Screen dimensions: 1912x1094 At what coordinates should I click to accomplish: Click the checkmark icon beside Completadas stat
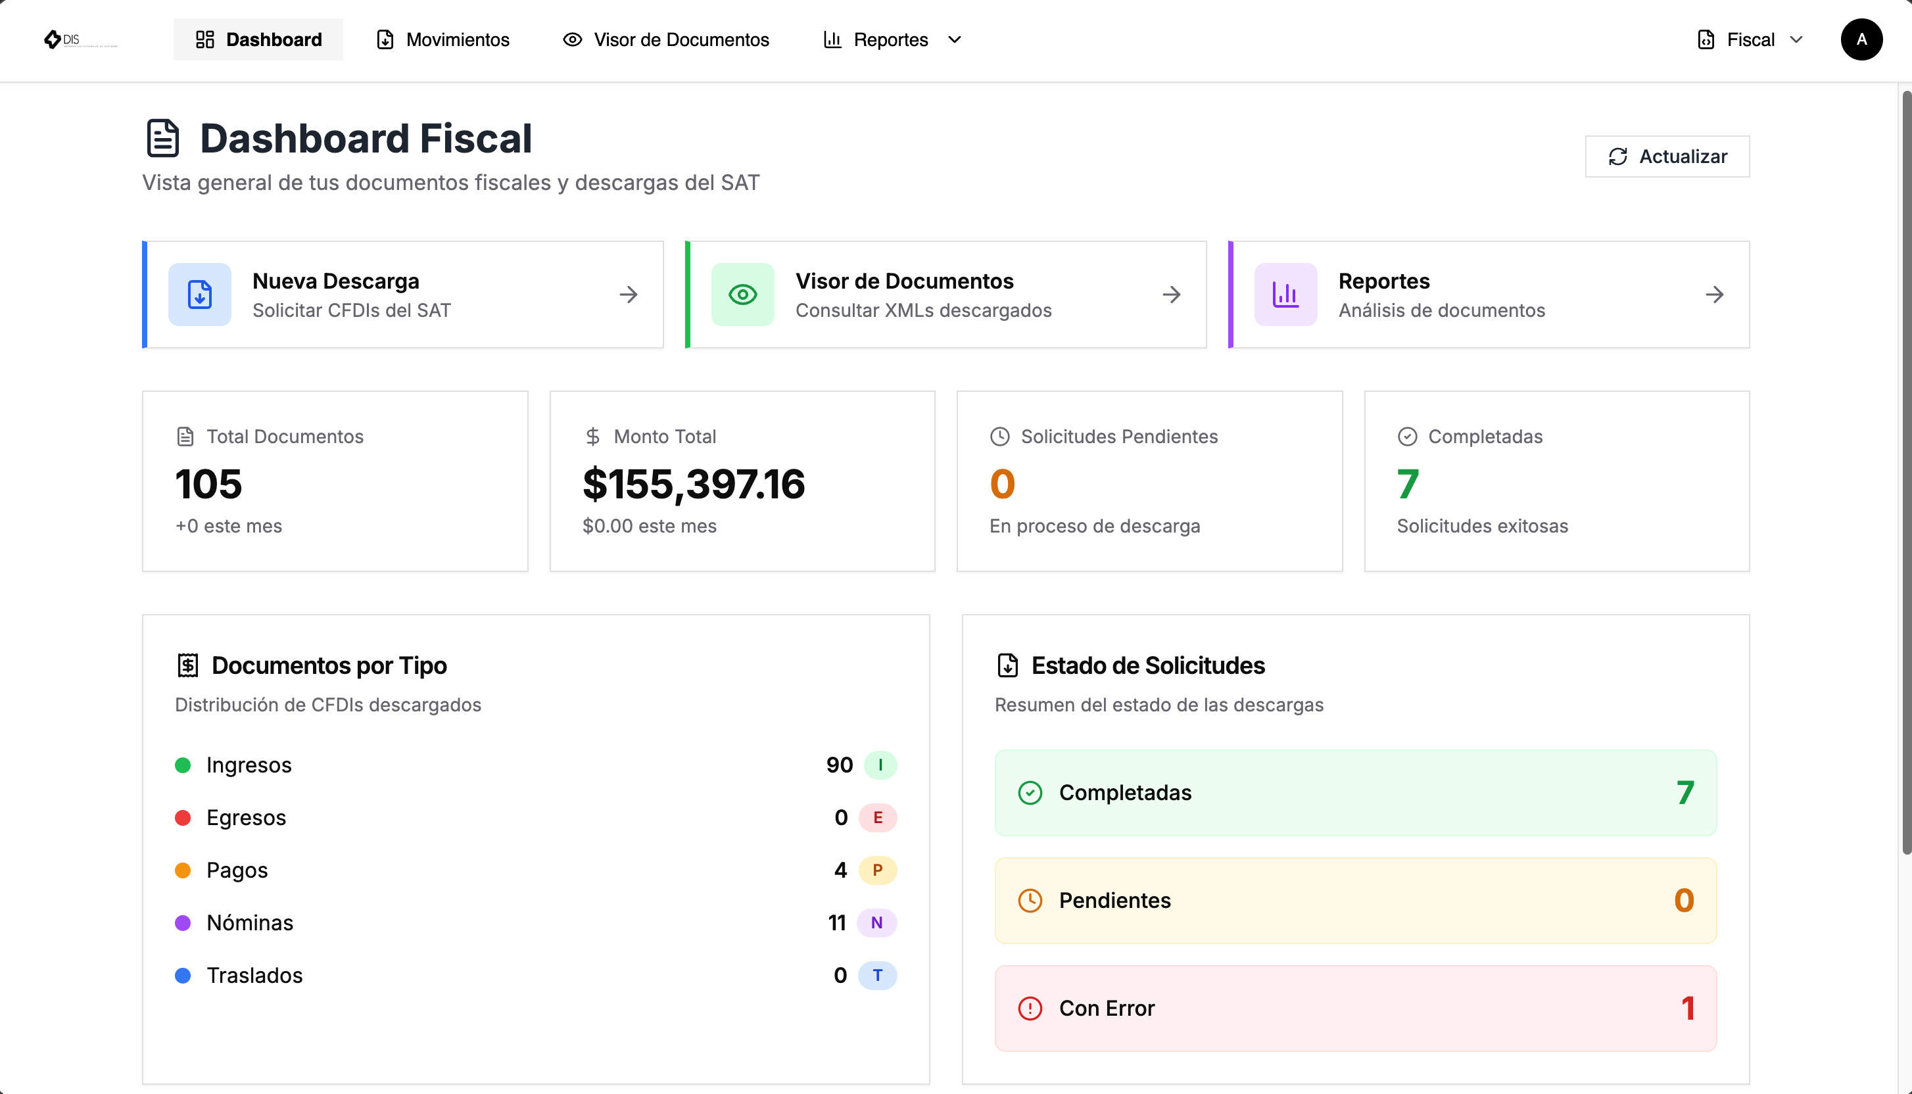coord(1408,436)
